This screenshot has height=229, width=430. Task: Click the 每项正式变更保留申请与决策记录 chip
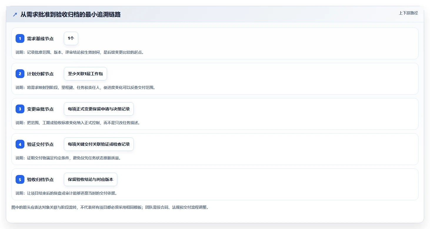pos(99,109)
